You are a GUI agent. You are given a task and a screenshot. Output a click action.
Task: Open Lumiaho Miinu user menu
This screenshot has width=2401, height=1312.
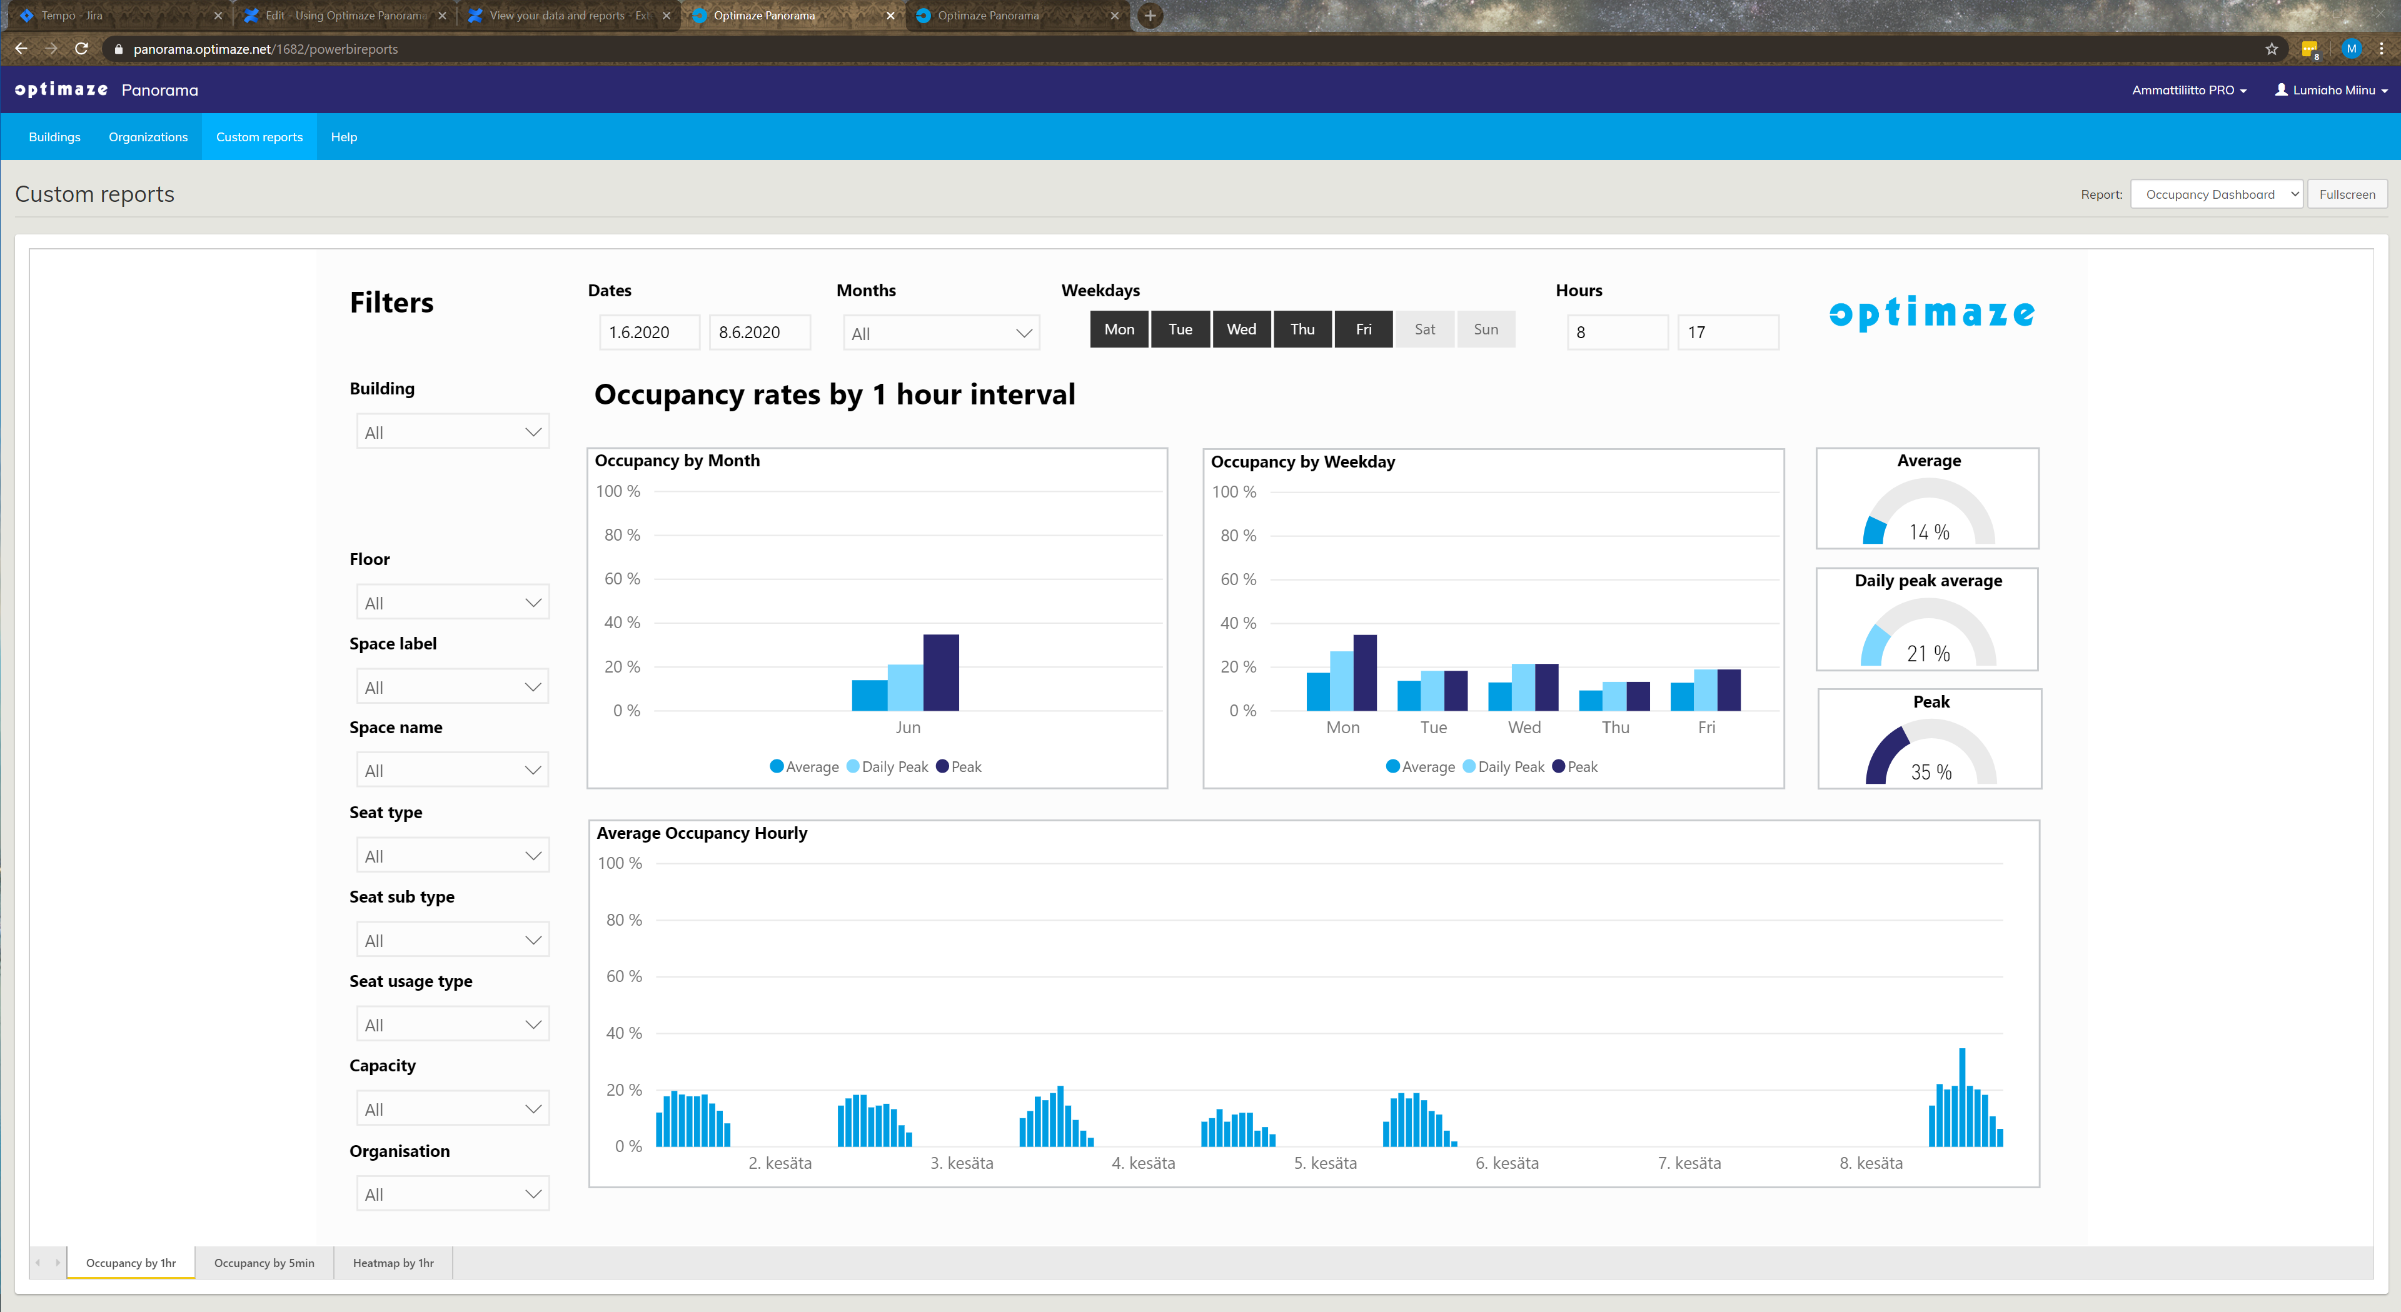(x=2331, y=91)
